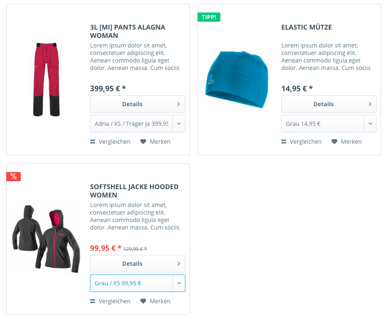Click the Softshell Jacke product image
The image size is (392, 317).
47,238
